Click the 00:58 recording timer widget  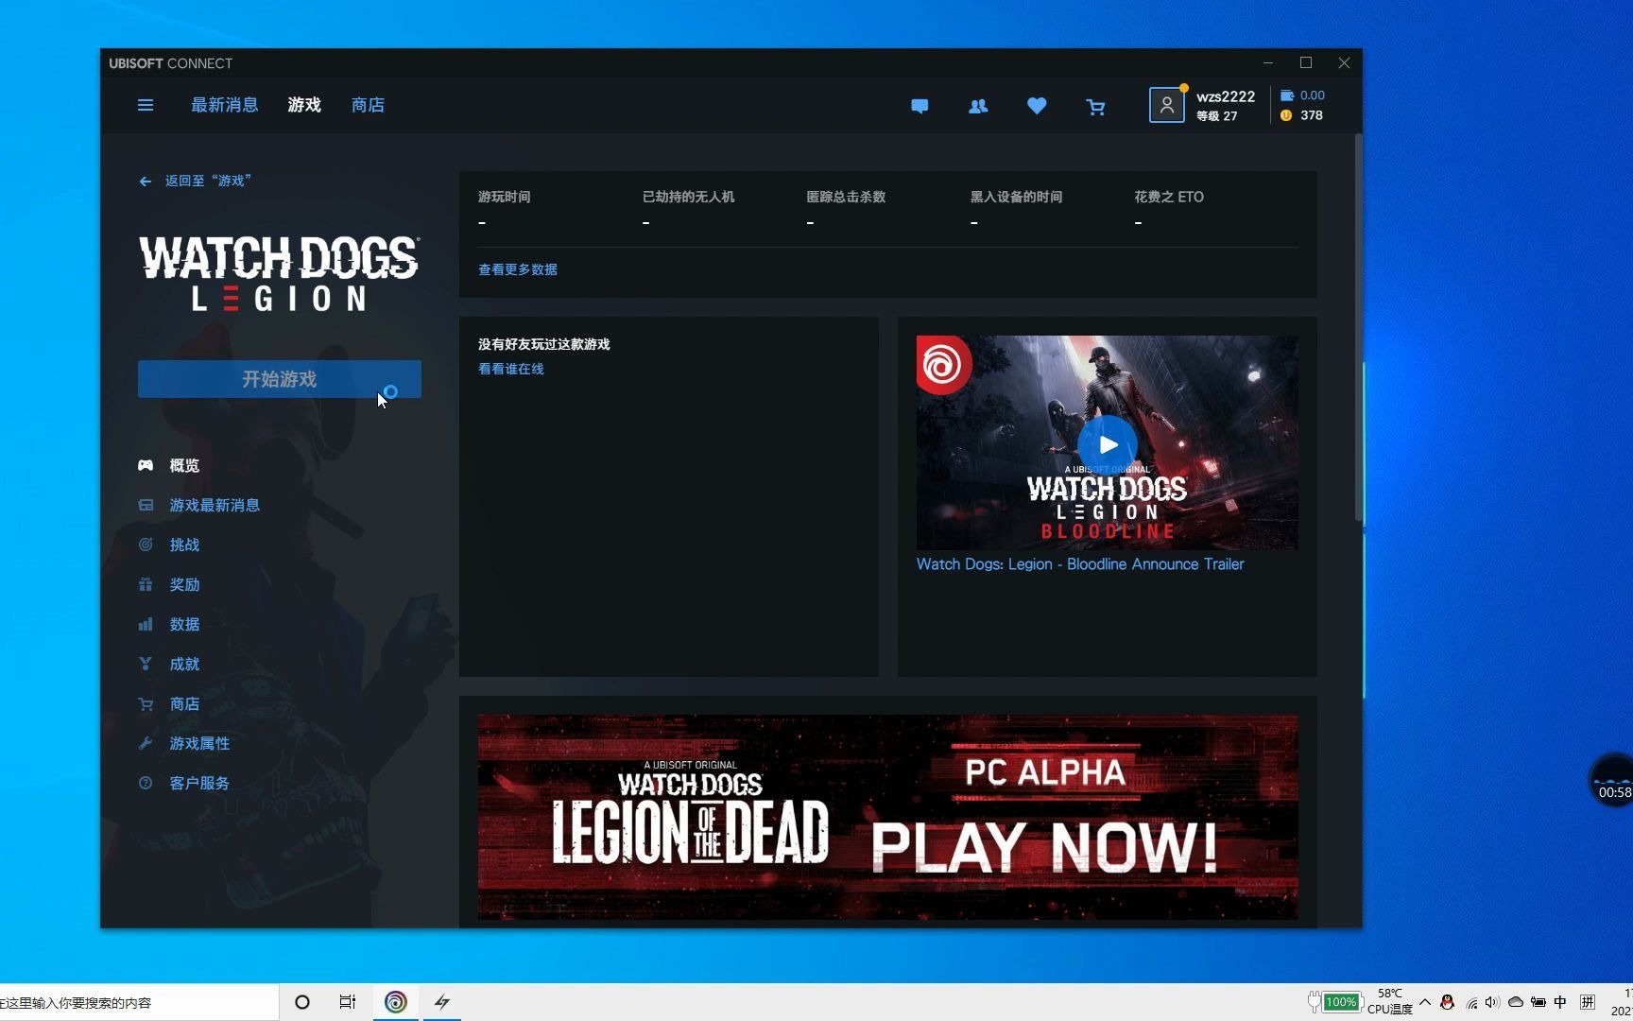(1612, 781)
